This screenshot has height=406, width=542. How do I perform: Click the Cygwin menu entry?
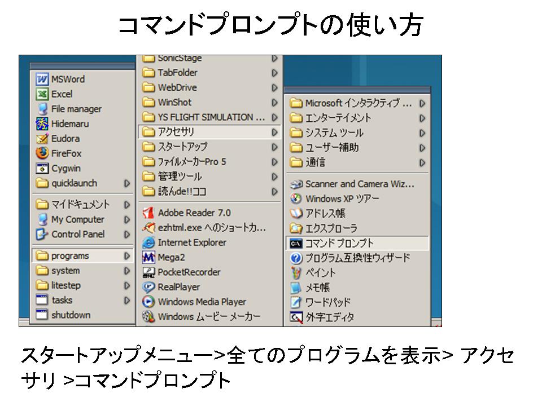pyautogui.click(x=66, y=168)
